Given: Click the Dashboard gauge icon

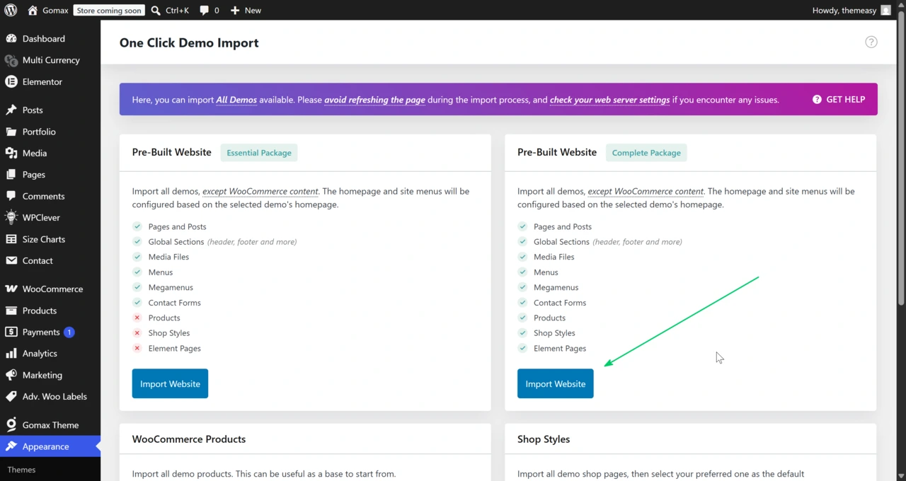Looking at the screenshot, I should pyautogui.click(x=11, y=39).
